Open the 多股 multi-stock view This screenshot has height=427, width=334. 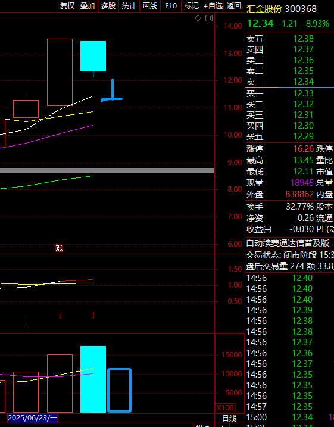[108, 6]
